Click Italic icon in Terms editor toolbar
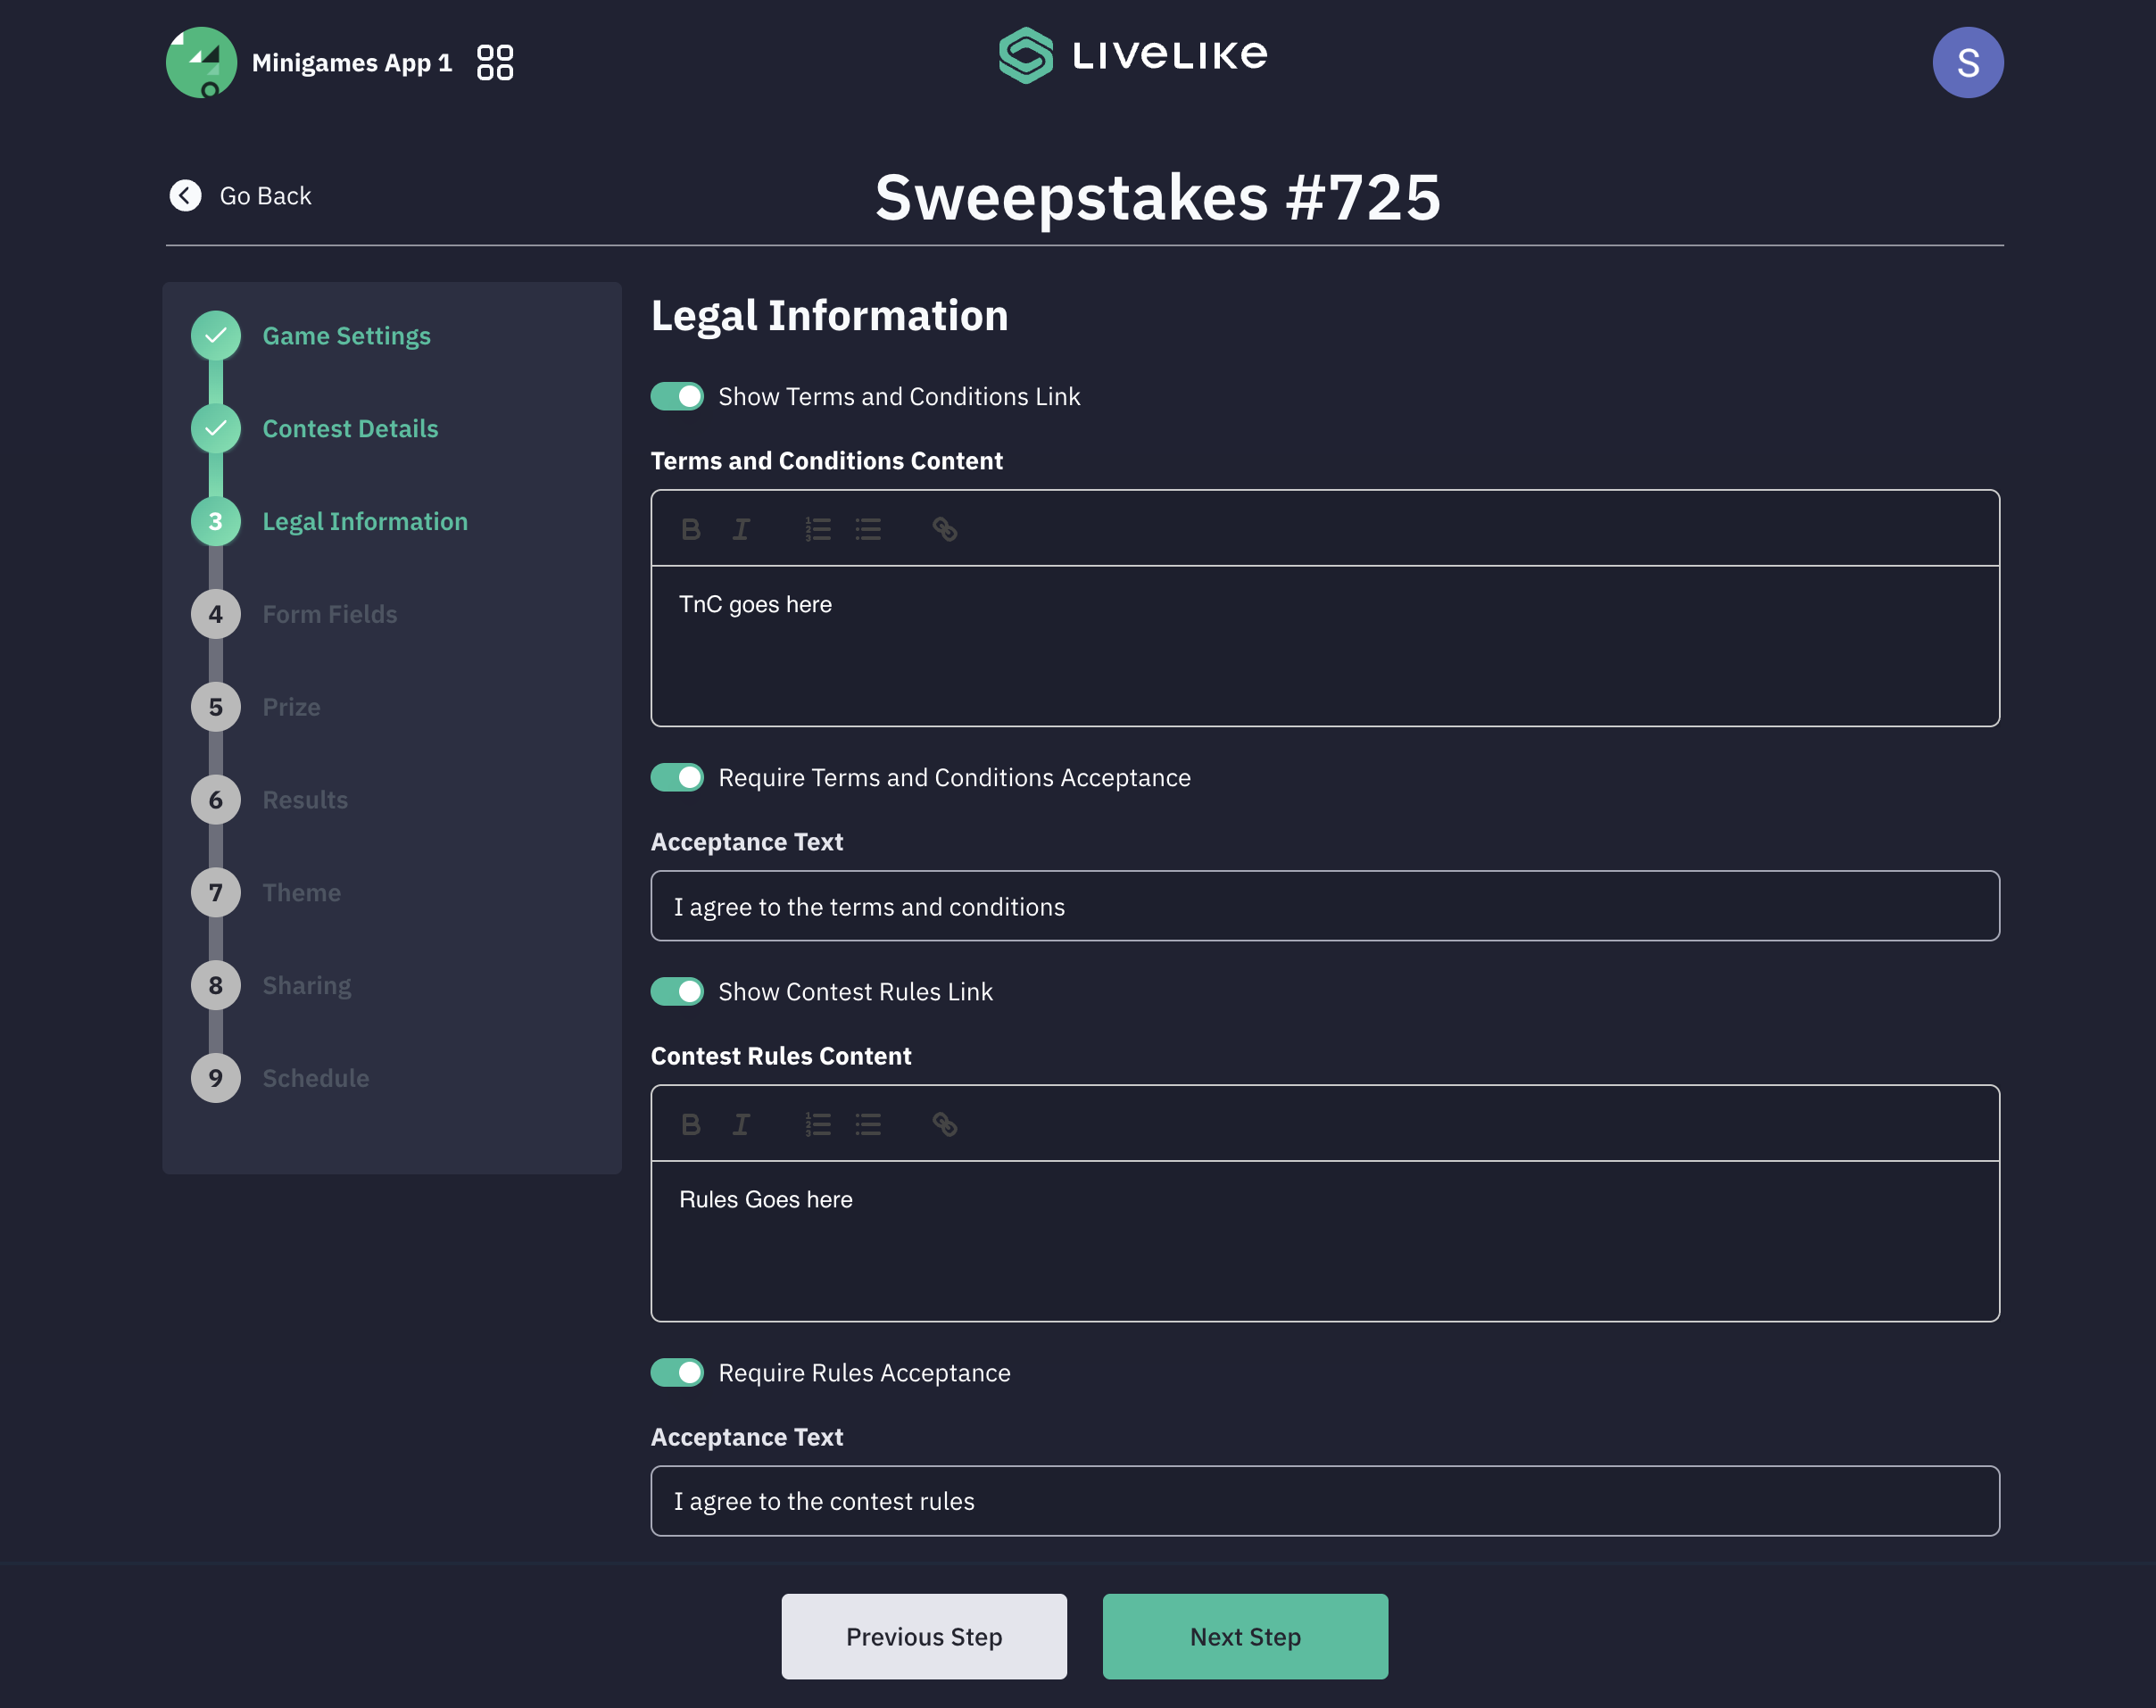Screen dimensions: 2156x1708 pyautogui.click(x=741, y=529)
